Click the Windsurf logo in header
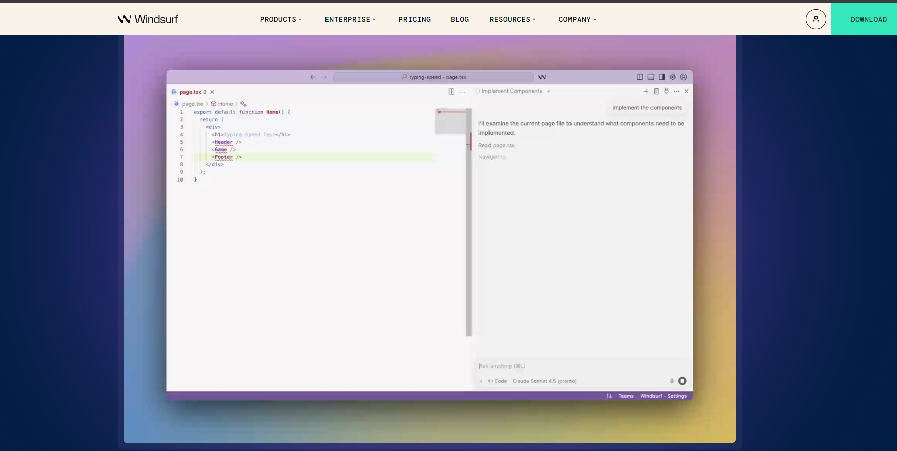Screen dimensions: 897x451 click(x=147, y=19)
